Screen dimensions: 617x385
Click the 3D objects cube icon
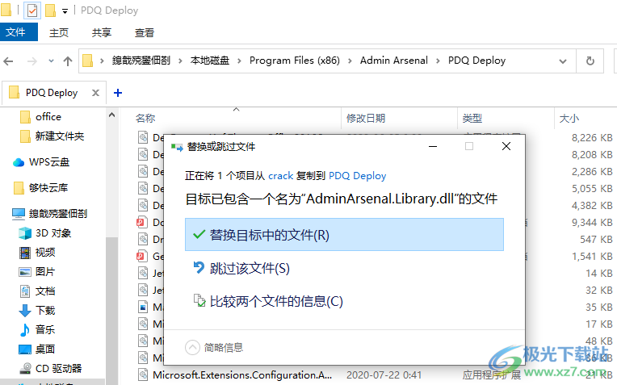pos(25,232)
